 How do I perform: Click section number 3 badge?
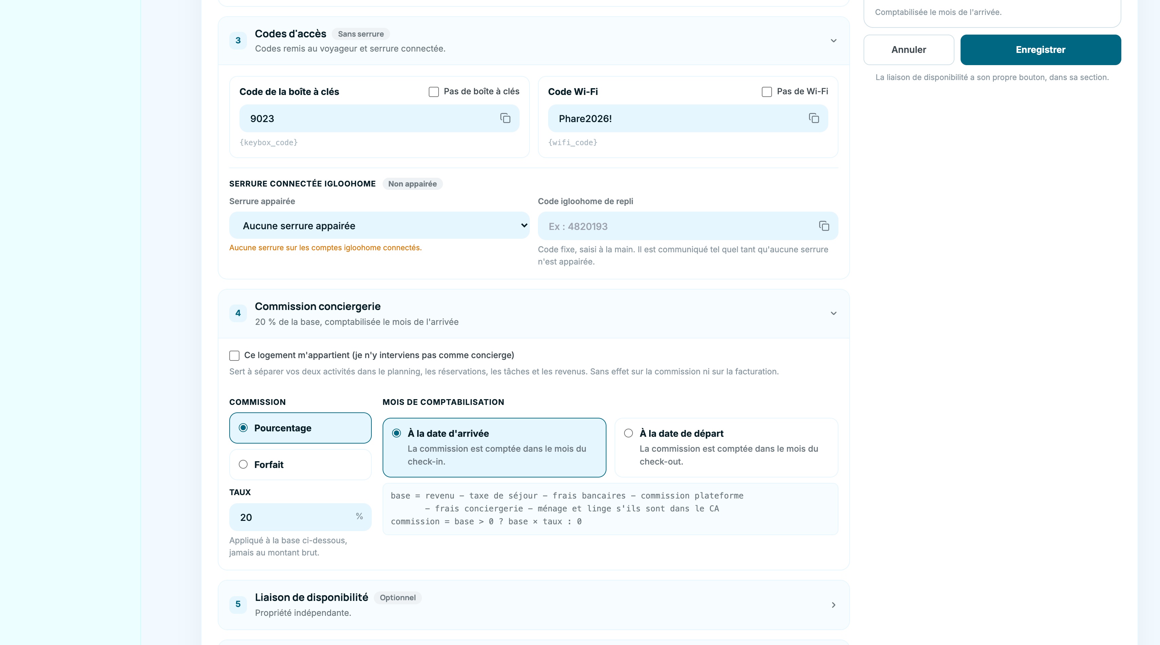238,40
